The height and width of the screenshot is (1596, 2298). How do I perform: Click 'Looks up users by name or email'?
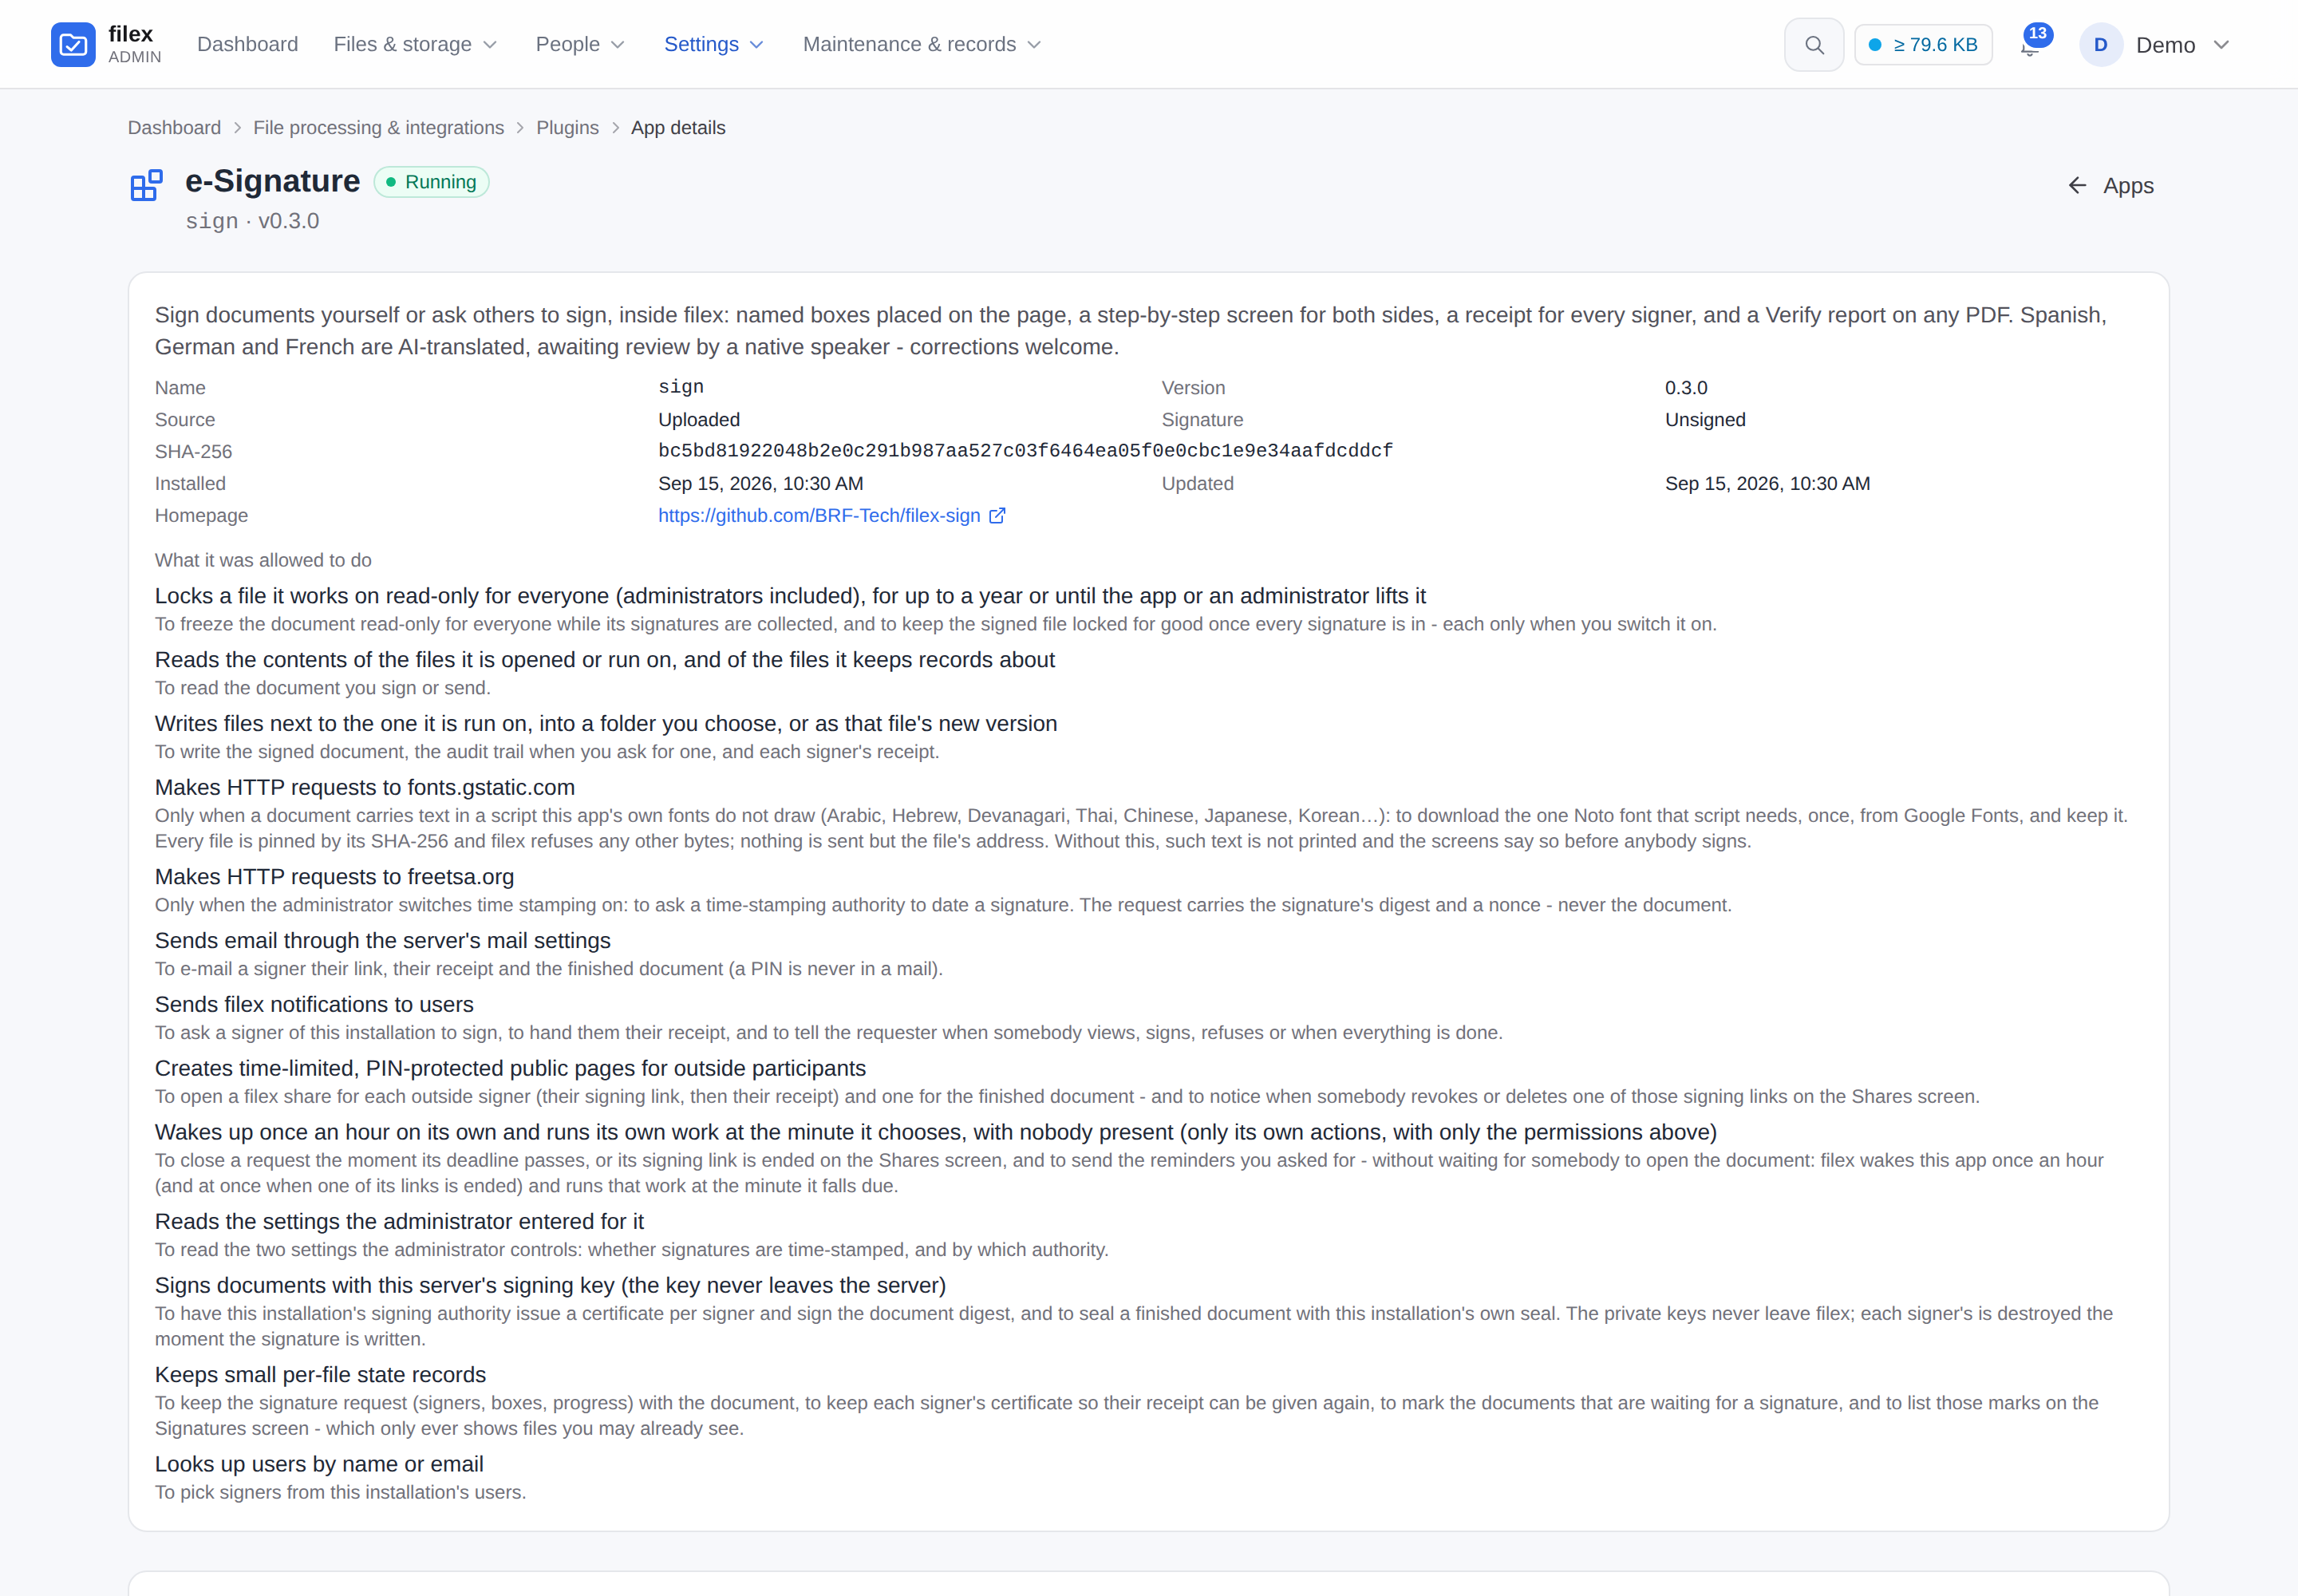click(x=319, y=1464)
